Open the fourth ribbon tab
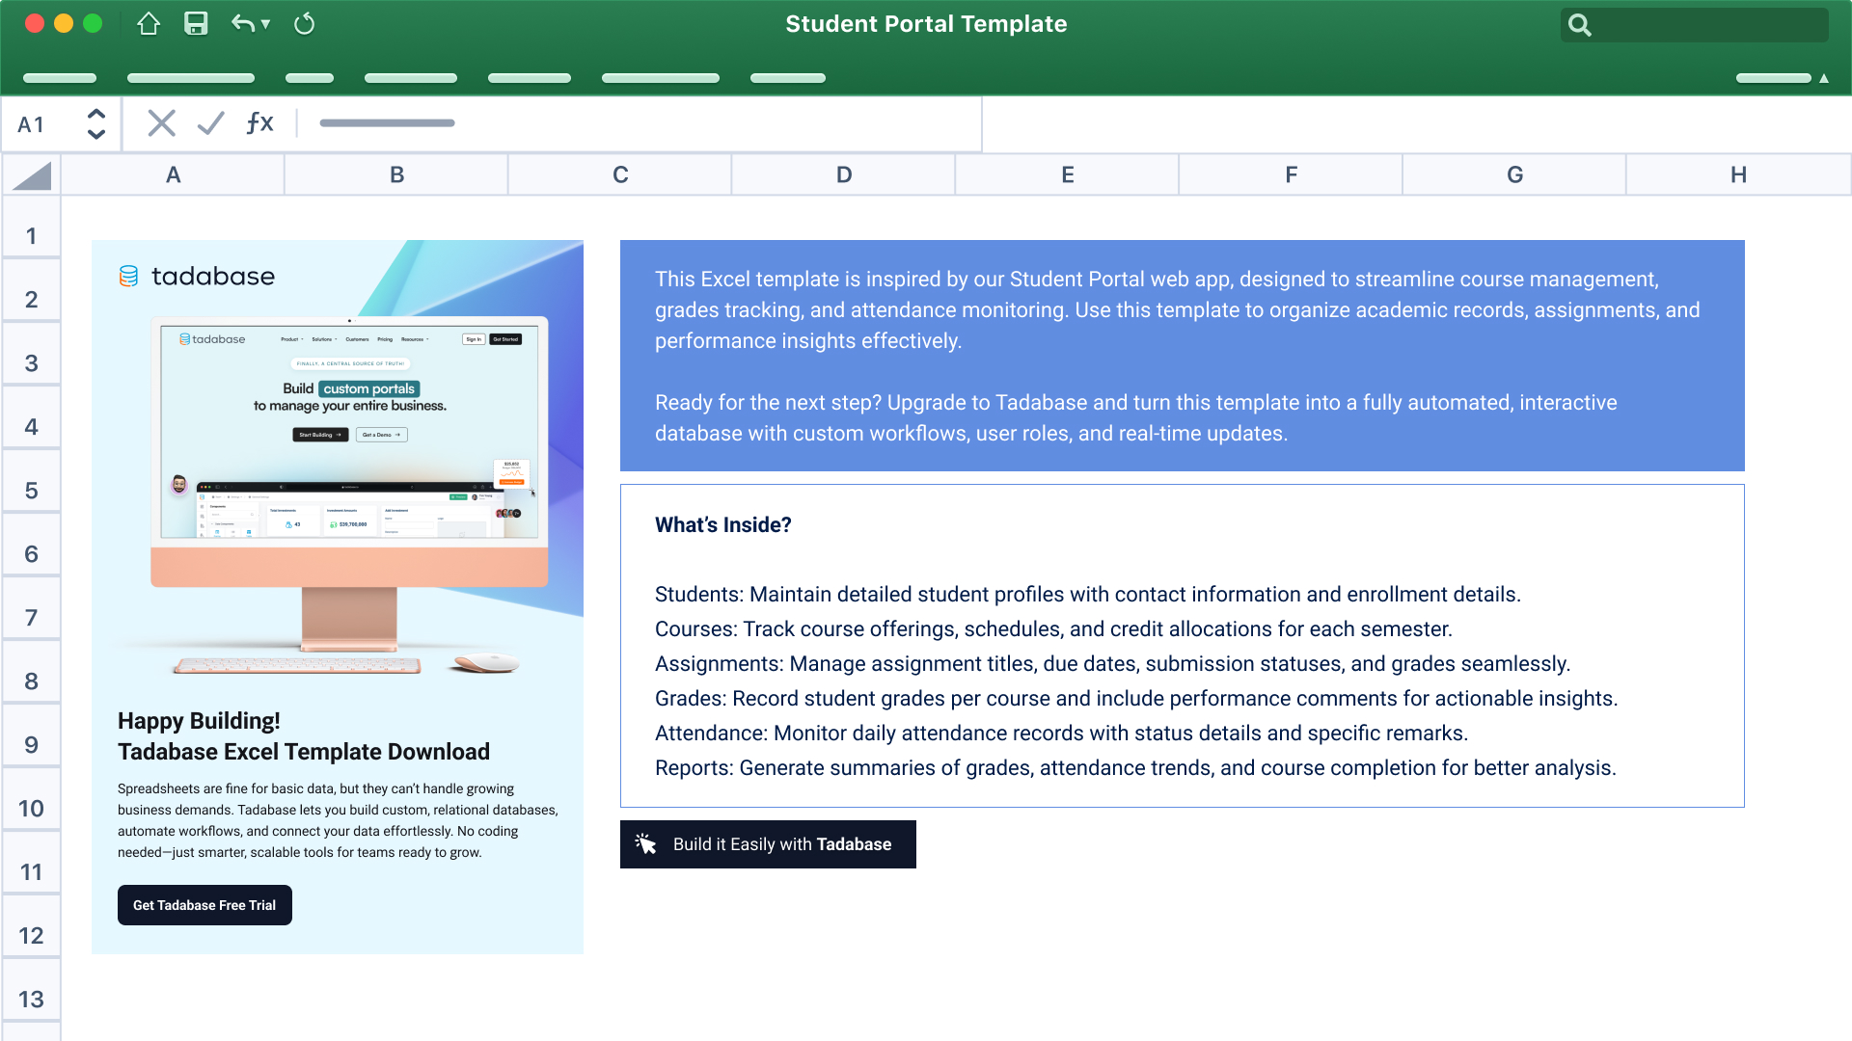The width and height of the screenshot is (1852, 1041). pos(411,78)
